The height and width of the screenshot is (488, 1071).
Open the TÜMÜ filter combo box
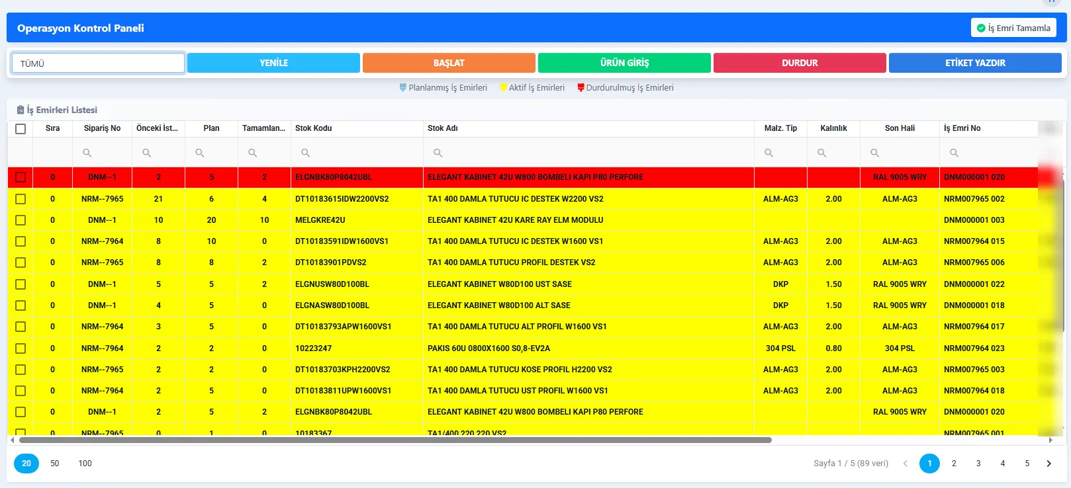(x=98, y=63)
